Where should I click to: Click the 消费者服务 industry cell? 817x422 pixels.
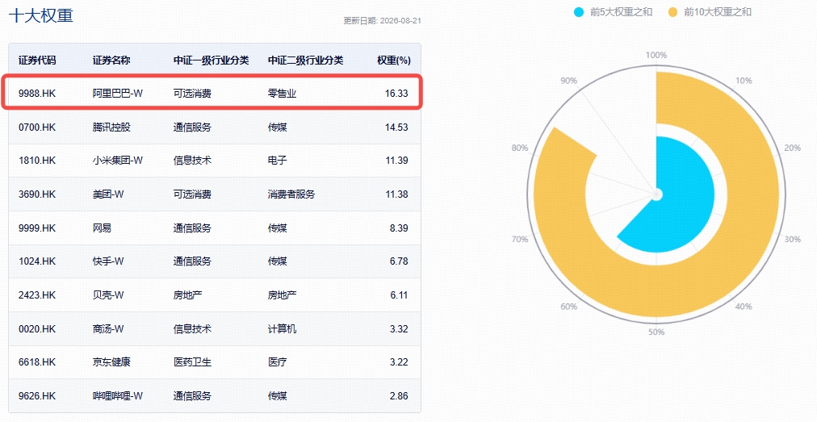point(291,194)
